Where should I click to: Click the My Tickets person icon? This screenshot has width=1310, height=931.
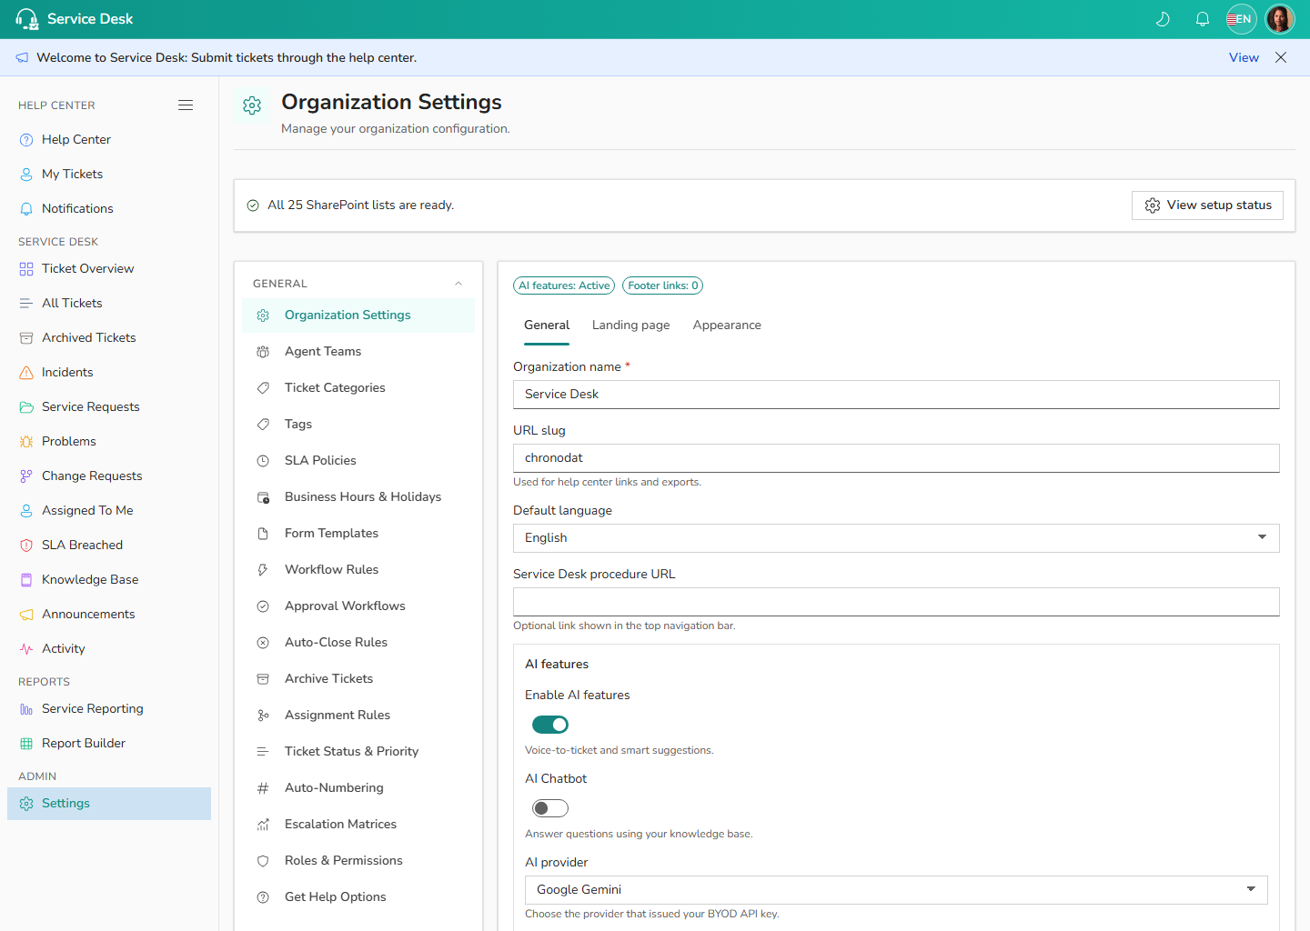pyautogui.click(x=26, y=175)
